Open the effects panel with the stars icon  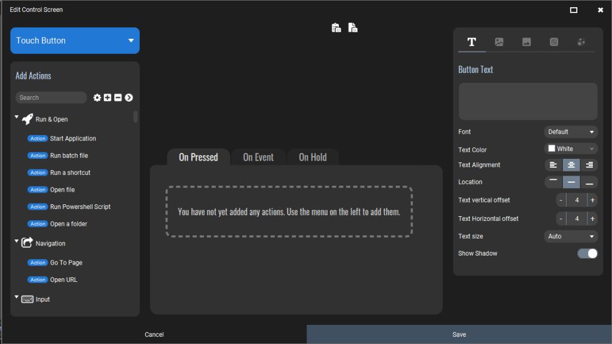coord(580,42)
